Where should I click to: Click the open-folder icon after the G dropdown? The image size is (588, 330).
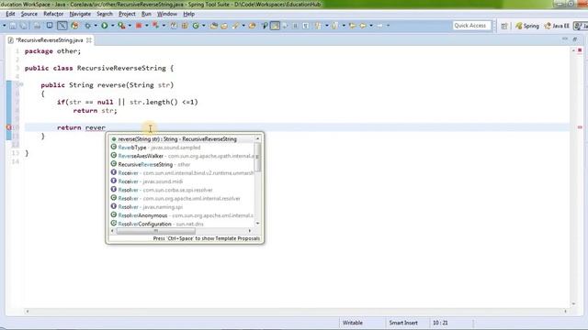[x=214, y=26]
